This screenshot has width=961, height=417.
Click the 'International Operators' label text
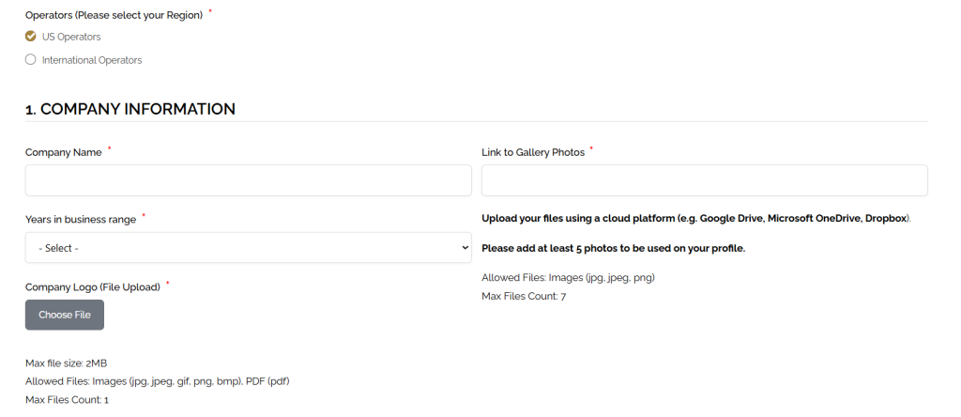(x=92, y=60)
